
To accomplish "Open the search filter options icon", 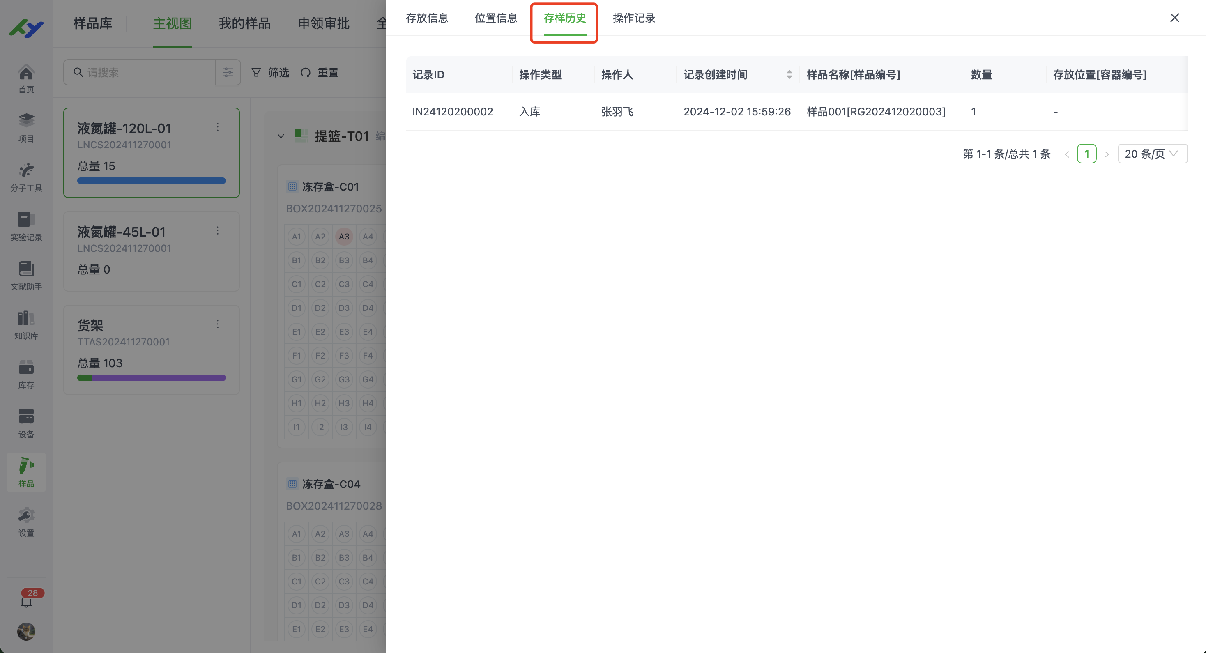I will 228,72.
